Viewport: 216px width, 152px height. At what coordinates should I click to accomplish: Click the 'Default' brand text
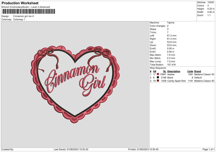198,78
